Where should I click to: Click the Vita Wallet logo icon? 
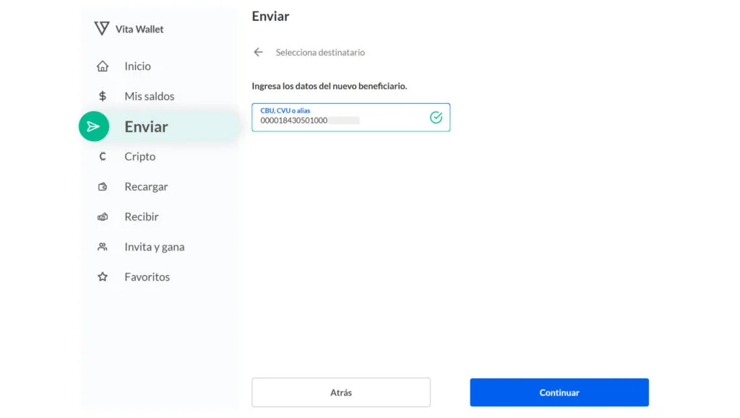(x=101, y=28)
